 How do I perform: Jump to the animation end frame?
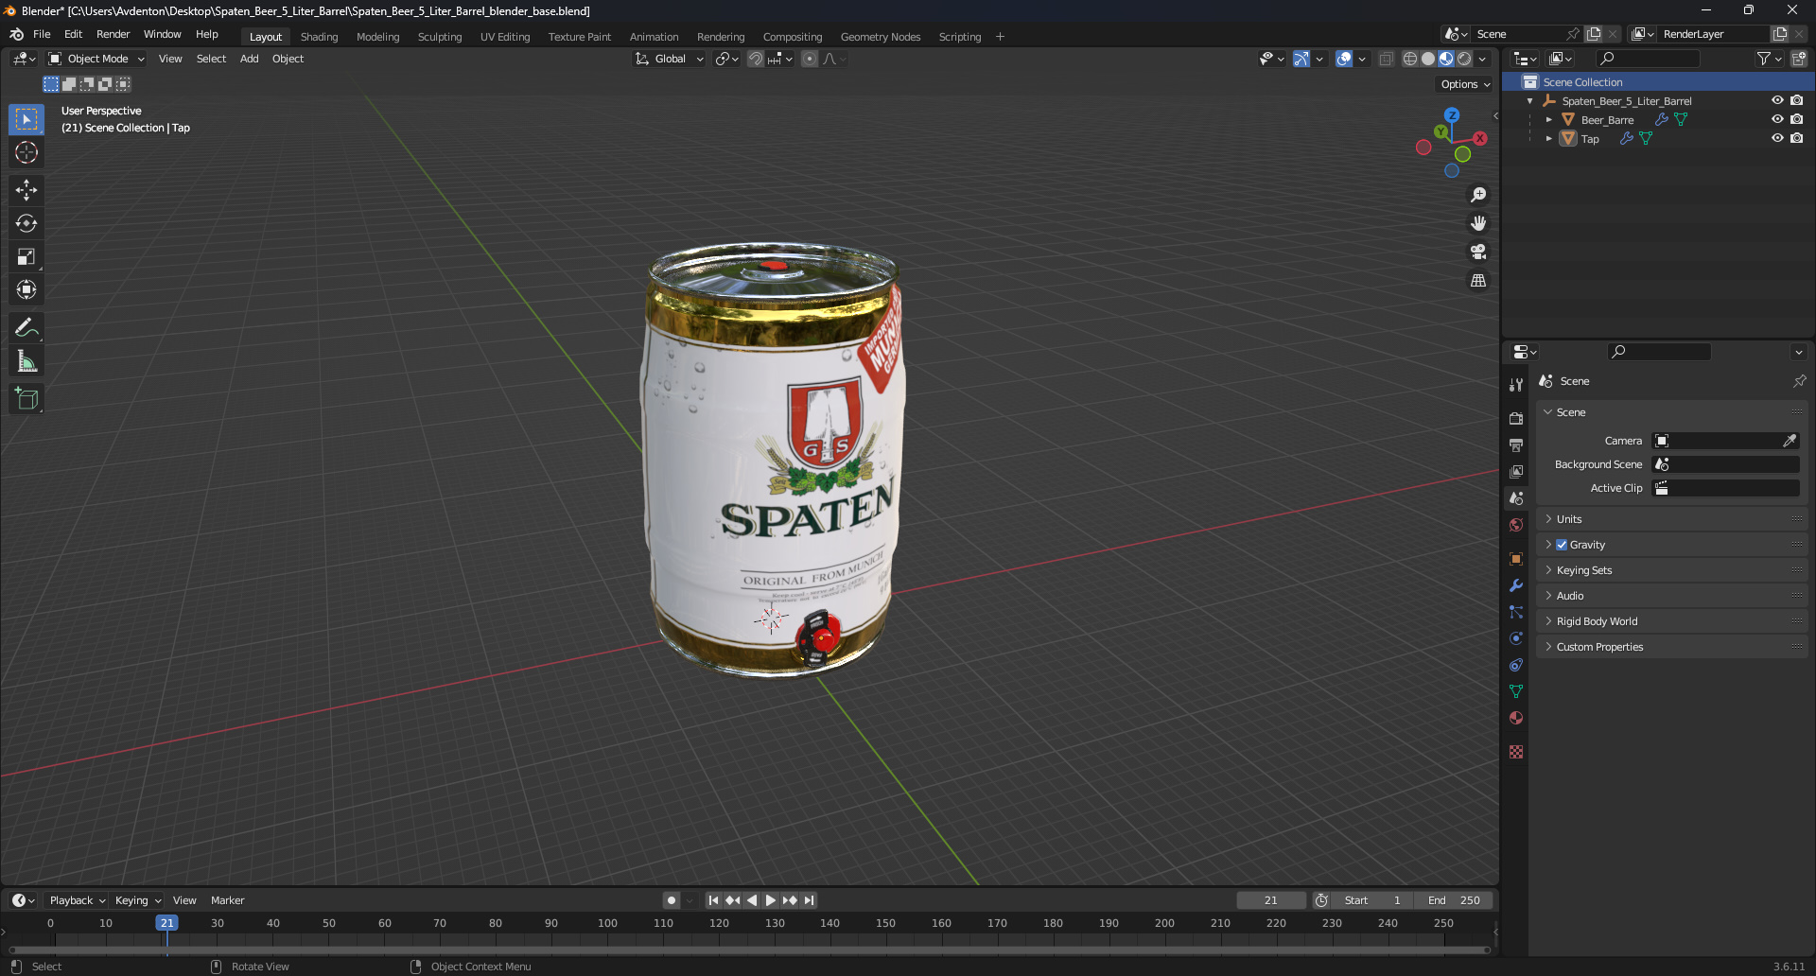coord(809,900)
